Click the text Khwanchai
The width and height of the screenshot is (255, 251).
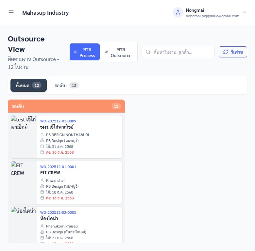pyautogui.click(x=55, y=180)
